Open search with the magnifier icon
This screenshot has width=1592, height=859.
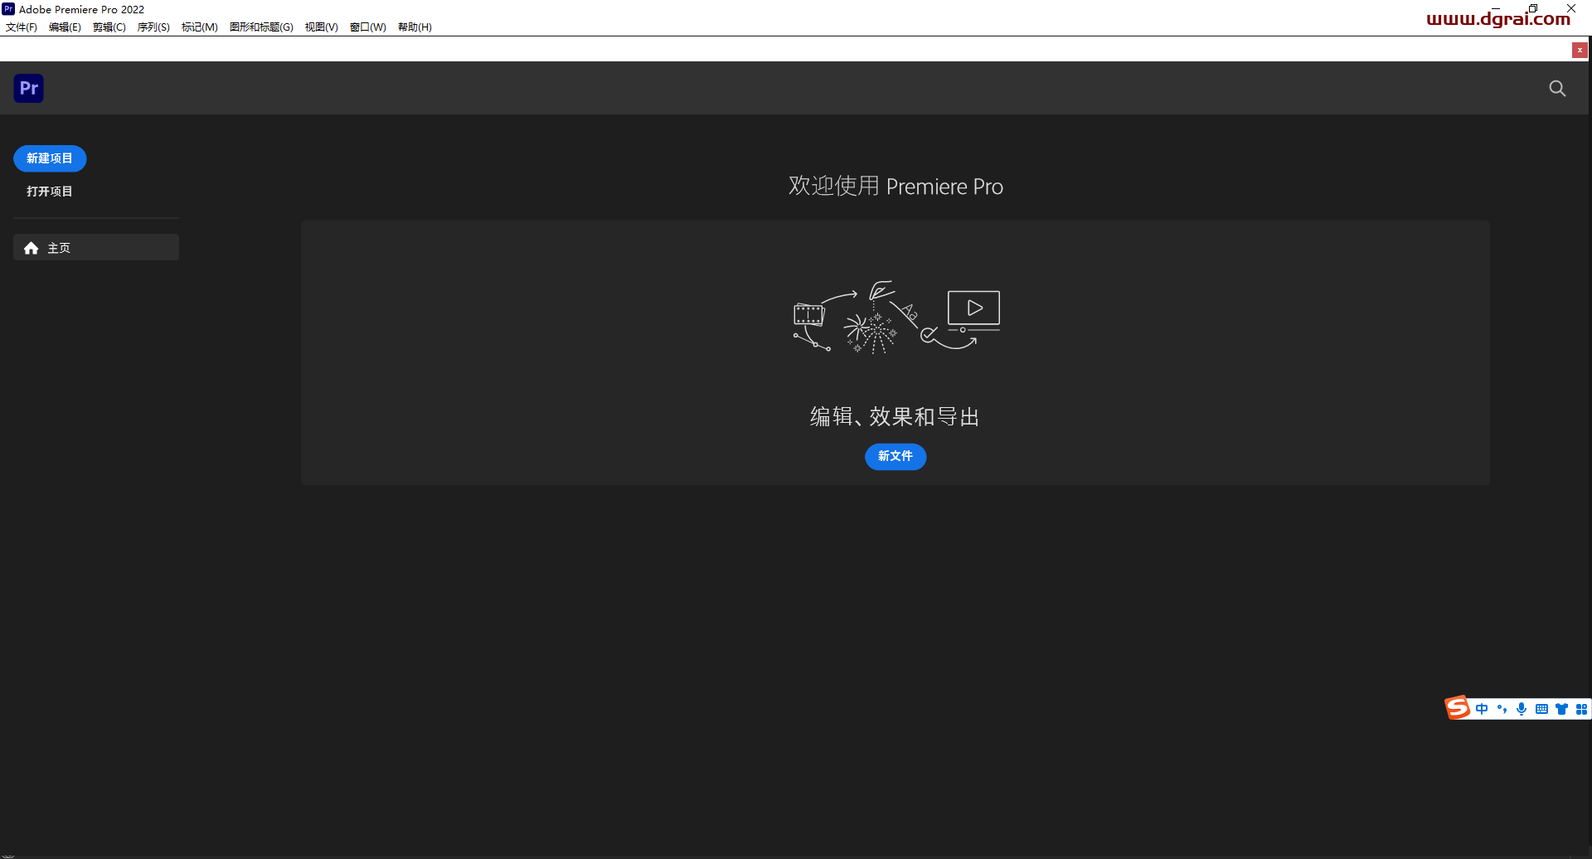pos(1557,89)
